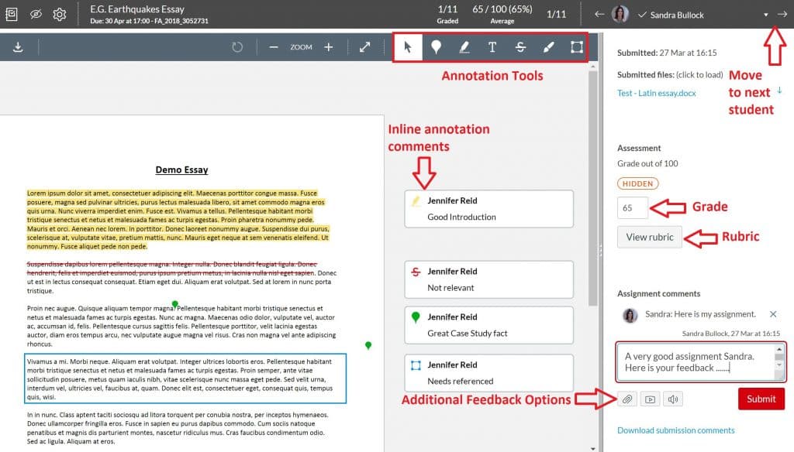Select the yellow highlighted first paragraph
794x452 pixels.
pos(178,220)
